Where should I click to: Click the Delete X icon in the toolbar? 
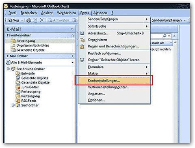(x=42, y=20)
